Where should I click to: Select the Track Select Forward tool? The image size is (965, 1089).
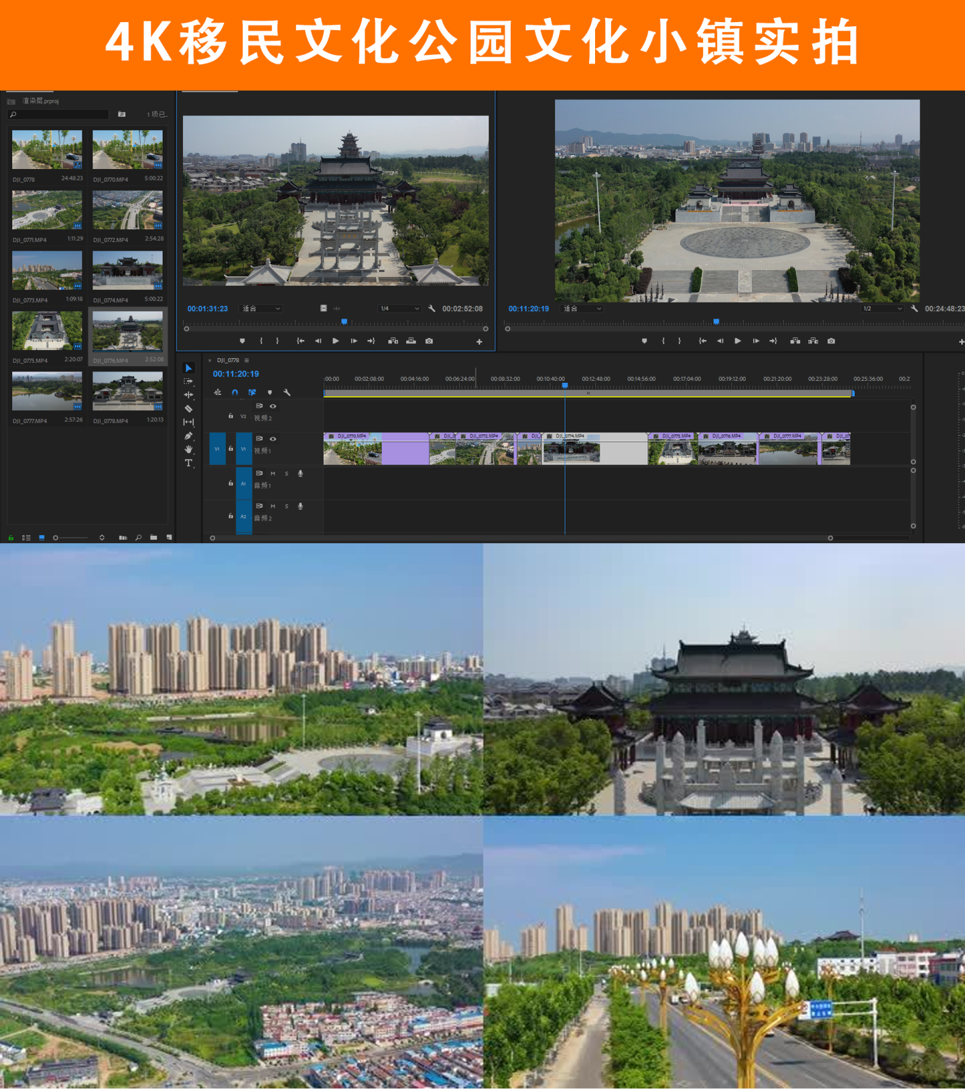(188, 382)
